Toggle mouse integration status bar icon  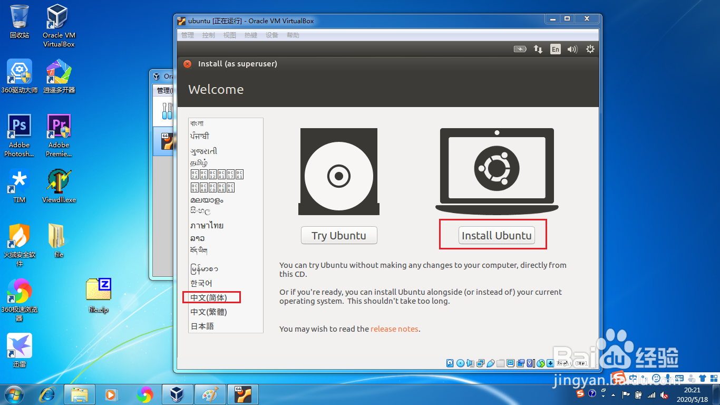click(541, 363)
